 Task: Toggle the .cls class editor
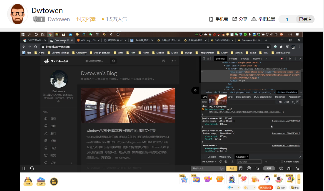[x=287, y=102]
